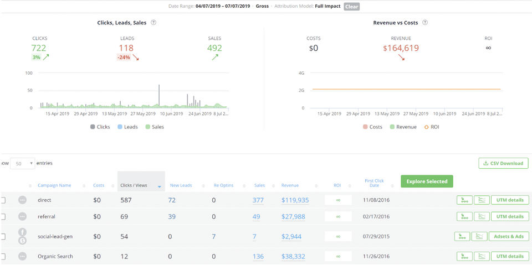Open the $119,935 revenue link

tap(295, 200)
